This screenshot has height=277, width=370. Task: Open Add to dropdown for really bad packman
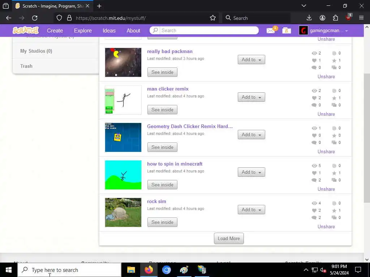(x=251, y=60)
